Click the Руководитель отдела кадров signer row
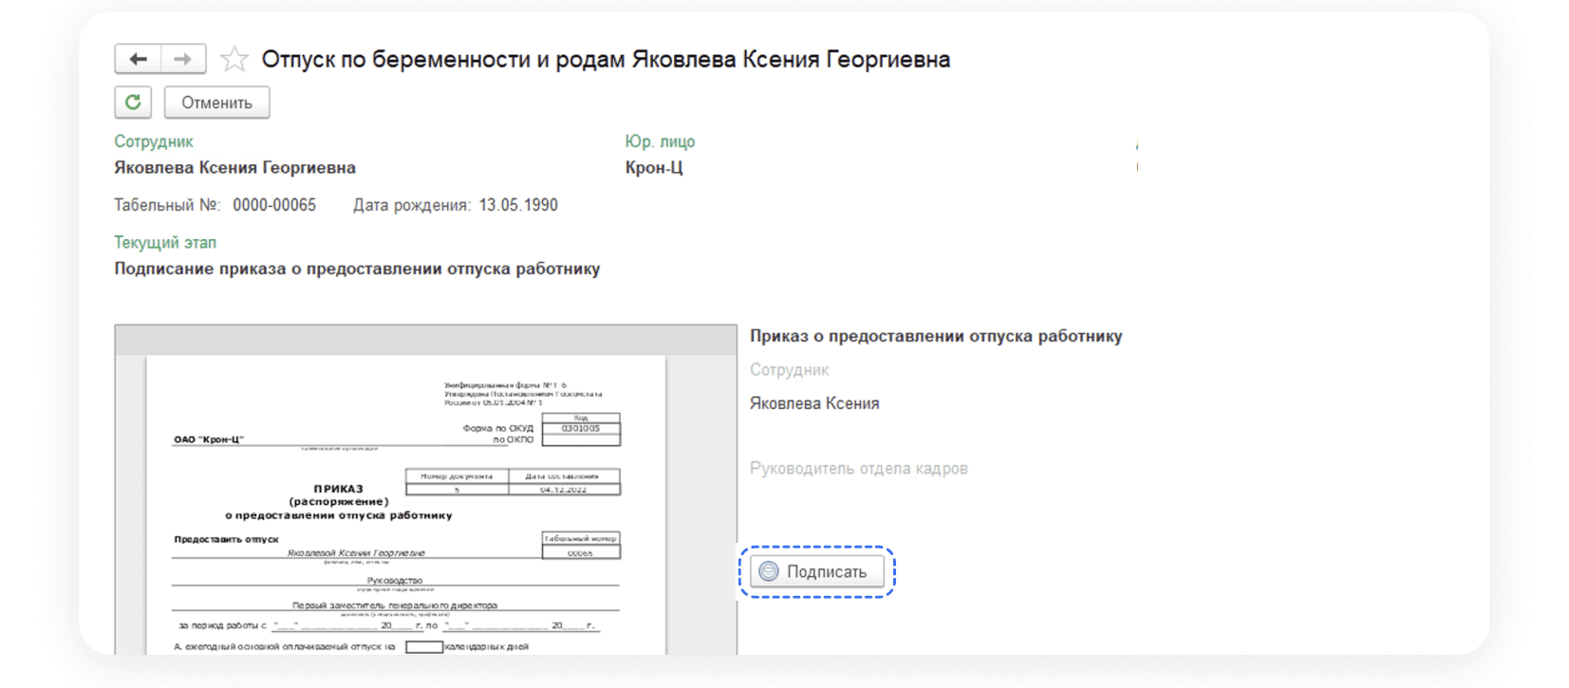Screen dimensions: 1569x688 coord(859,469)
